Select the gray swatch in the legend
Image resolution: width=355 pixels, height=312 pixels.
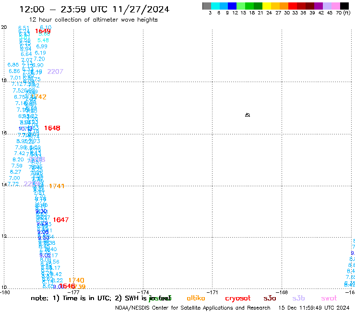coord(207,6)
